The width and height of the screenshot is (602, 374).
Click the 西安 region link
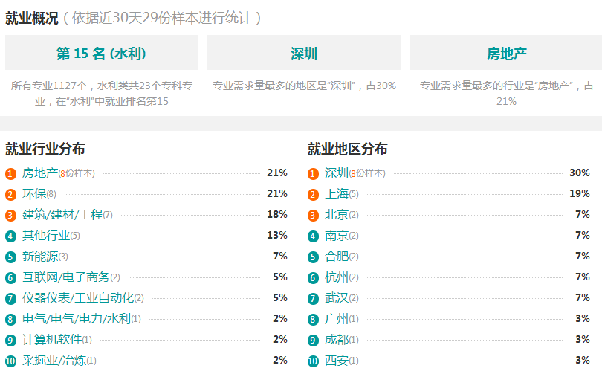click(x=337, y=360)
